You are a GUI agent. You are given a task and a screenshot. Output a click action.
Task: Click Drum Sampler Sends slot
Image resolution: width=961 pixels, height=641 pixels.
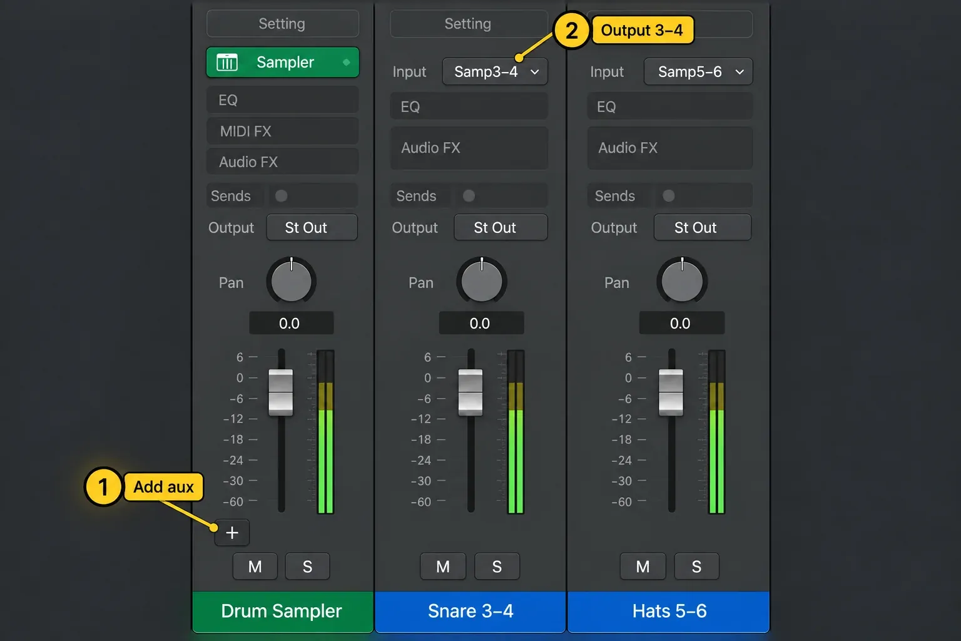click(x=283, y=196)
